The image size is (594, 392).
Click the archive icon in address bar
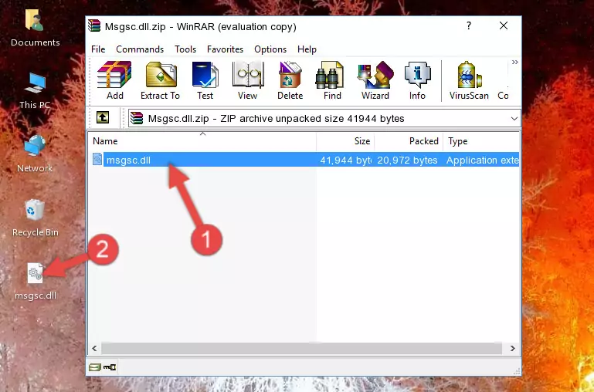pos(137,118)
